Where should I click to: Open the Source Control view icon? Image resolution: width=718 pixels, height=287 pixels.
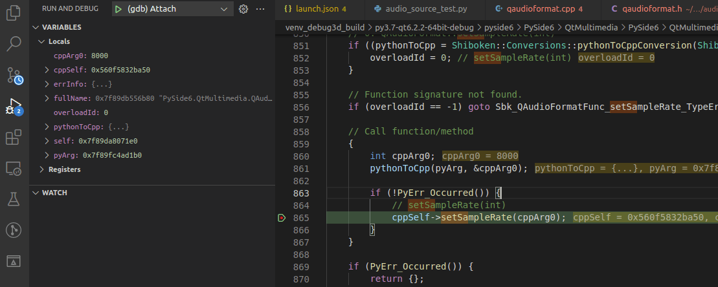(14, 75)
